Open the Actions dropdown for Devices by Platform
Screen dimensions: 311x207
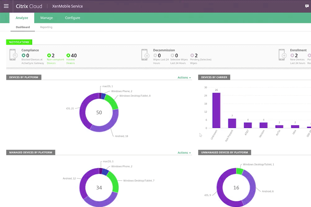tap(184, 77)
